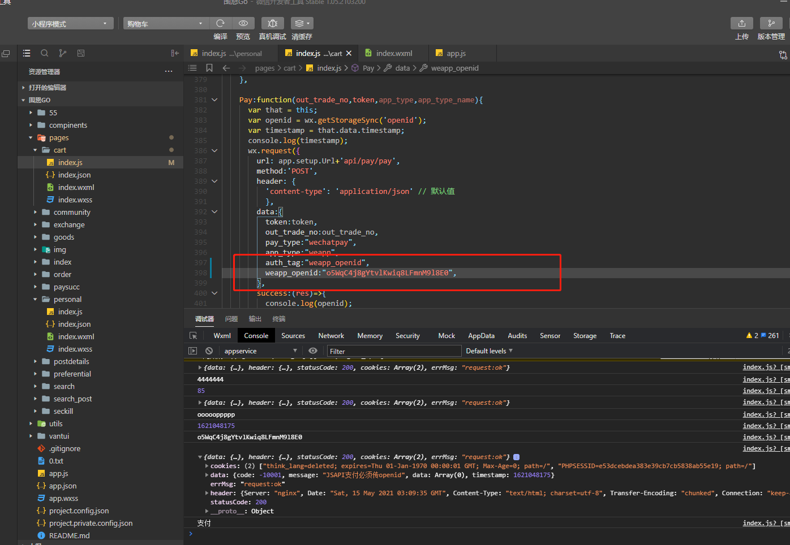Click the upload (上传) icon

(741, 23)
